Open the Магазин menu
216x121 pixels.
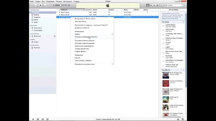tap(59, 1)
